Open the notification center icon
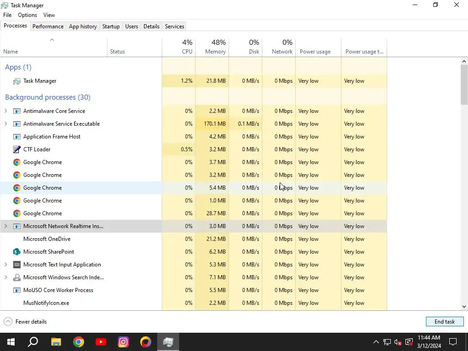468x351 pixels. click(x=453, y=342)
